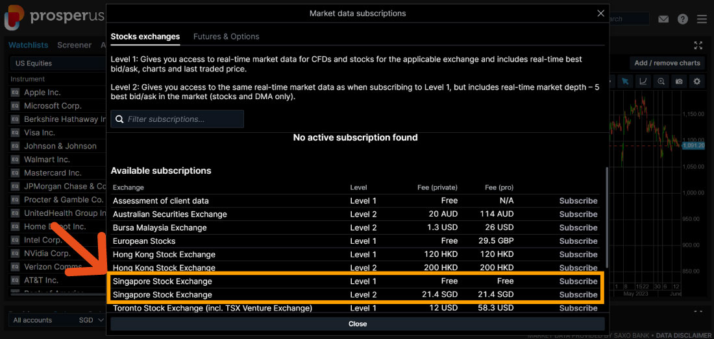
Task: Switch to Stocks exchanges tab
Action: click(145, 36)
